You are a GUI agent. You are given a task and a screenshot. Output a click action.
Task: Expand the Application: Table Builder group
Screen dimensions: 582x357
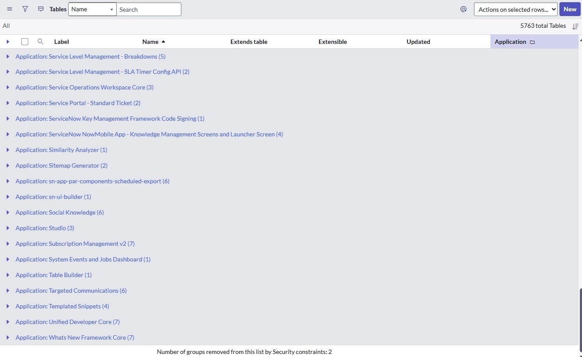click(x=8, y=275)
